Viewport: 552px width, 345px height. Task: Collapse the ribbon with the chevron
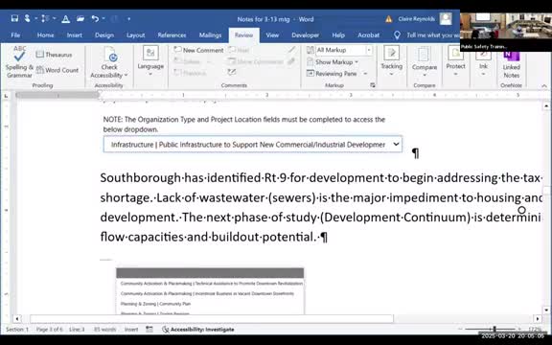544,85
